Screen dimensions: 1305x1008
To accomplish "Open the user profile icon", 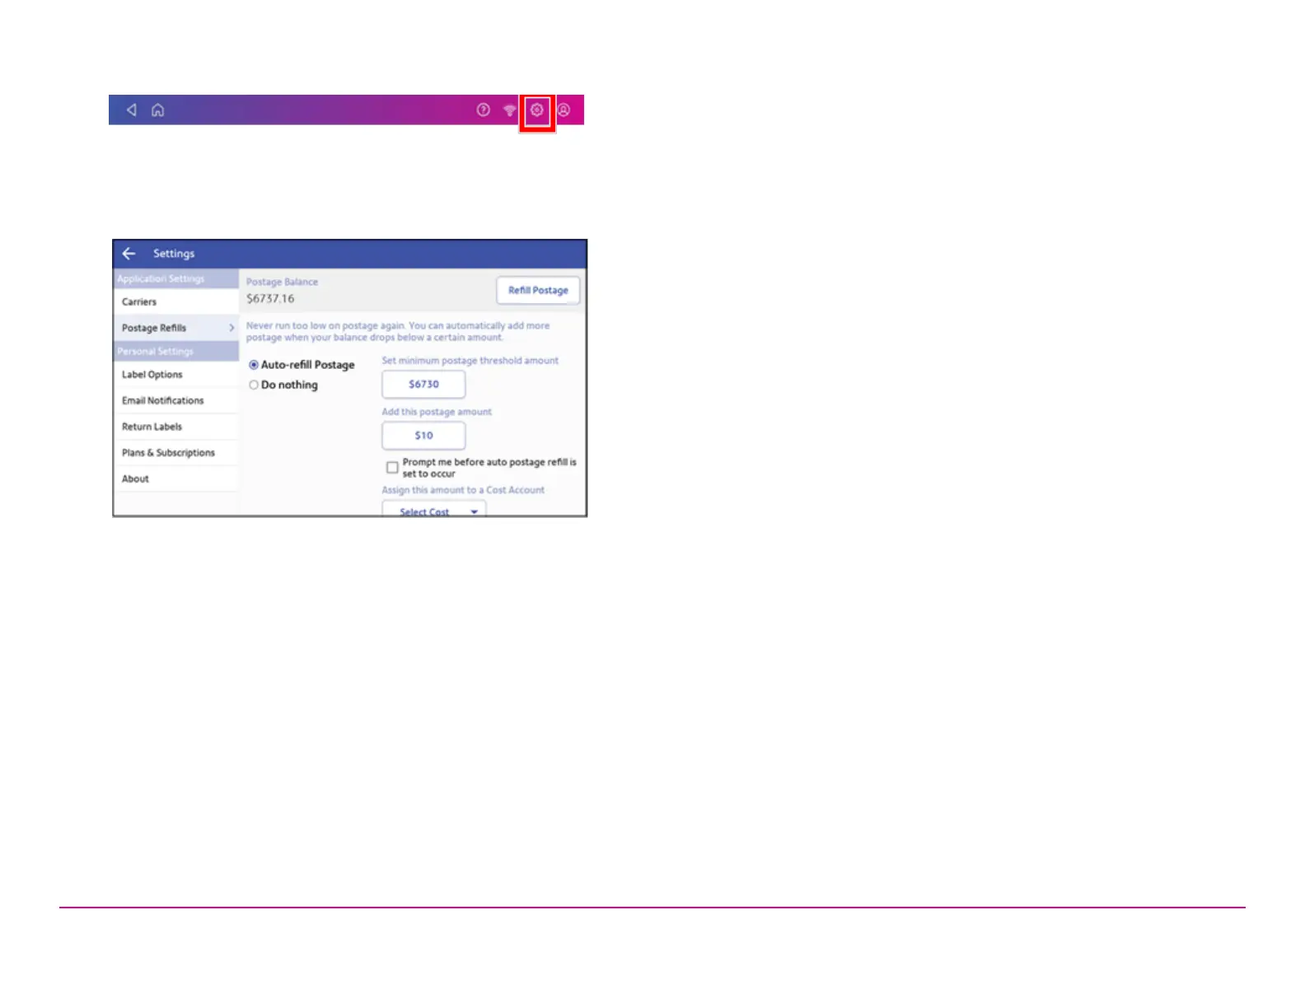I will (x=564, y=110).
